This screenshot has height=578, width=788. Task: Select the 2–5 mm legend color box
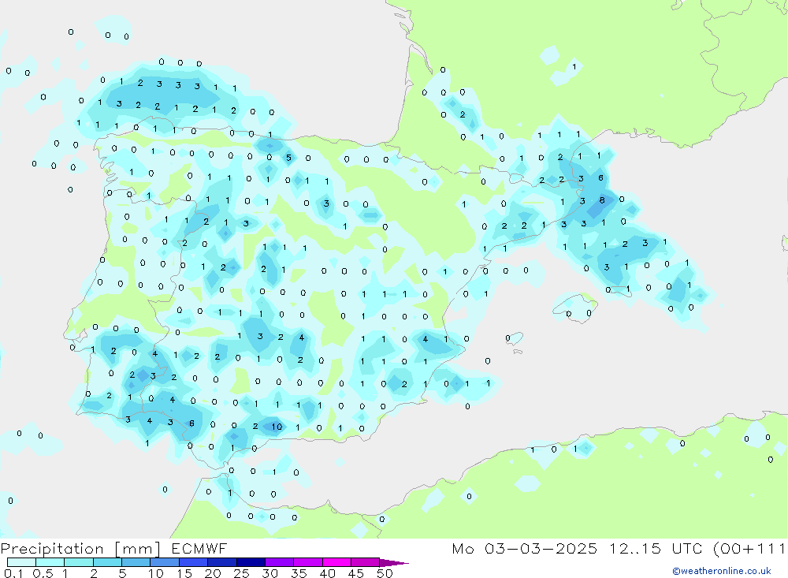pyautogui.click(x=107, y=562)
